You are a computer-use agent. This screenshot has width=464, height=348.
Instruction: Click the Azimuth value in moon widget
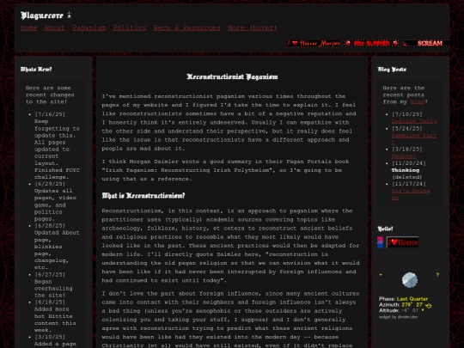click(x=412, y=304)
